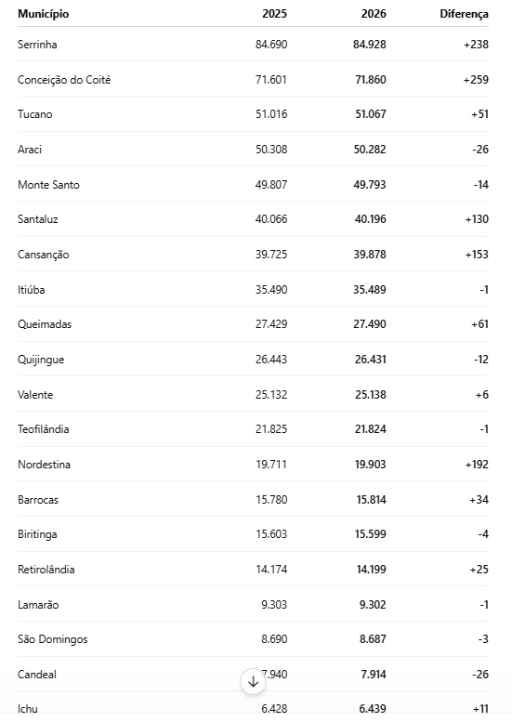Image resolution: width=512 pixels, height=722 pixels.
Task: Select the Retirolândia municipality name
Action: pyautogui.click(x=46, y=569)
